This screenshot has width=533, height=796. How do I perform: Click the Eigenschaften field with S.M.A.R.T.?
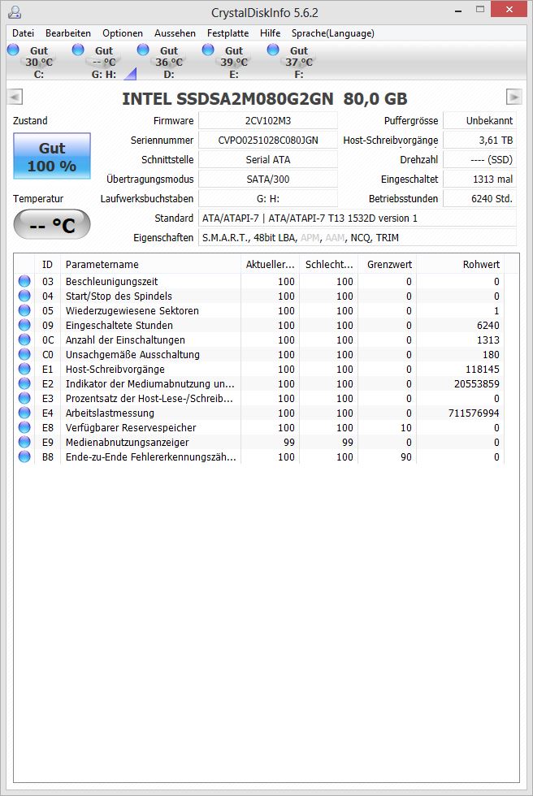point(357,237)
